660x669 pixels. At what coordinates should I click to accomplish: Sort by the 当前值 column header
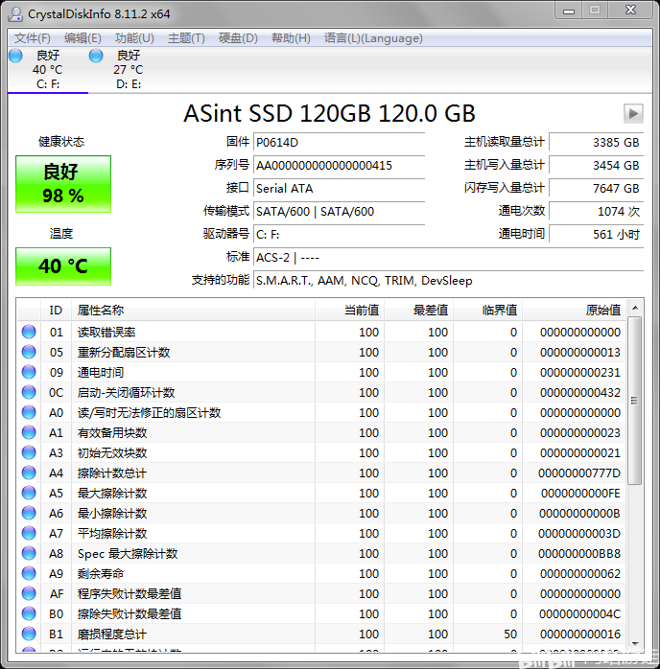pyautogui.click(x=349, y=311)
